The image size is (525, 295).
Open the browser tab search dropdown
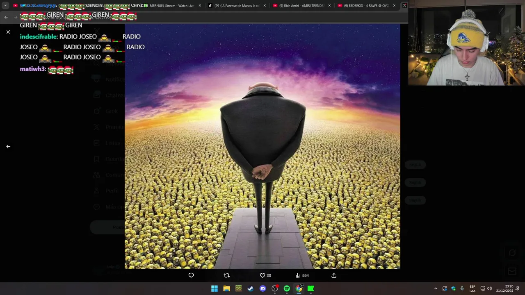point(5,6)
